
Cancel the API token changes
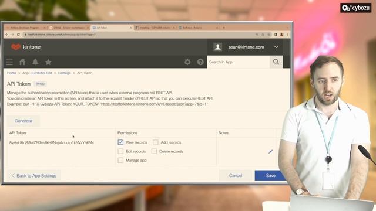[236, 175]
